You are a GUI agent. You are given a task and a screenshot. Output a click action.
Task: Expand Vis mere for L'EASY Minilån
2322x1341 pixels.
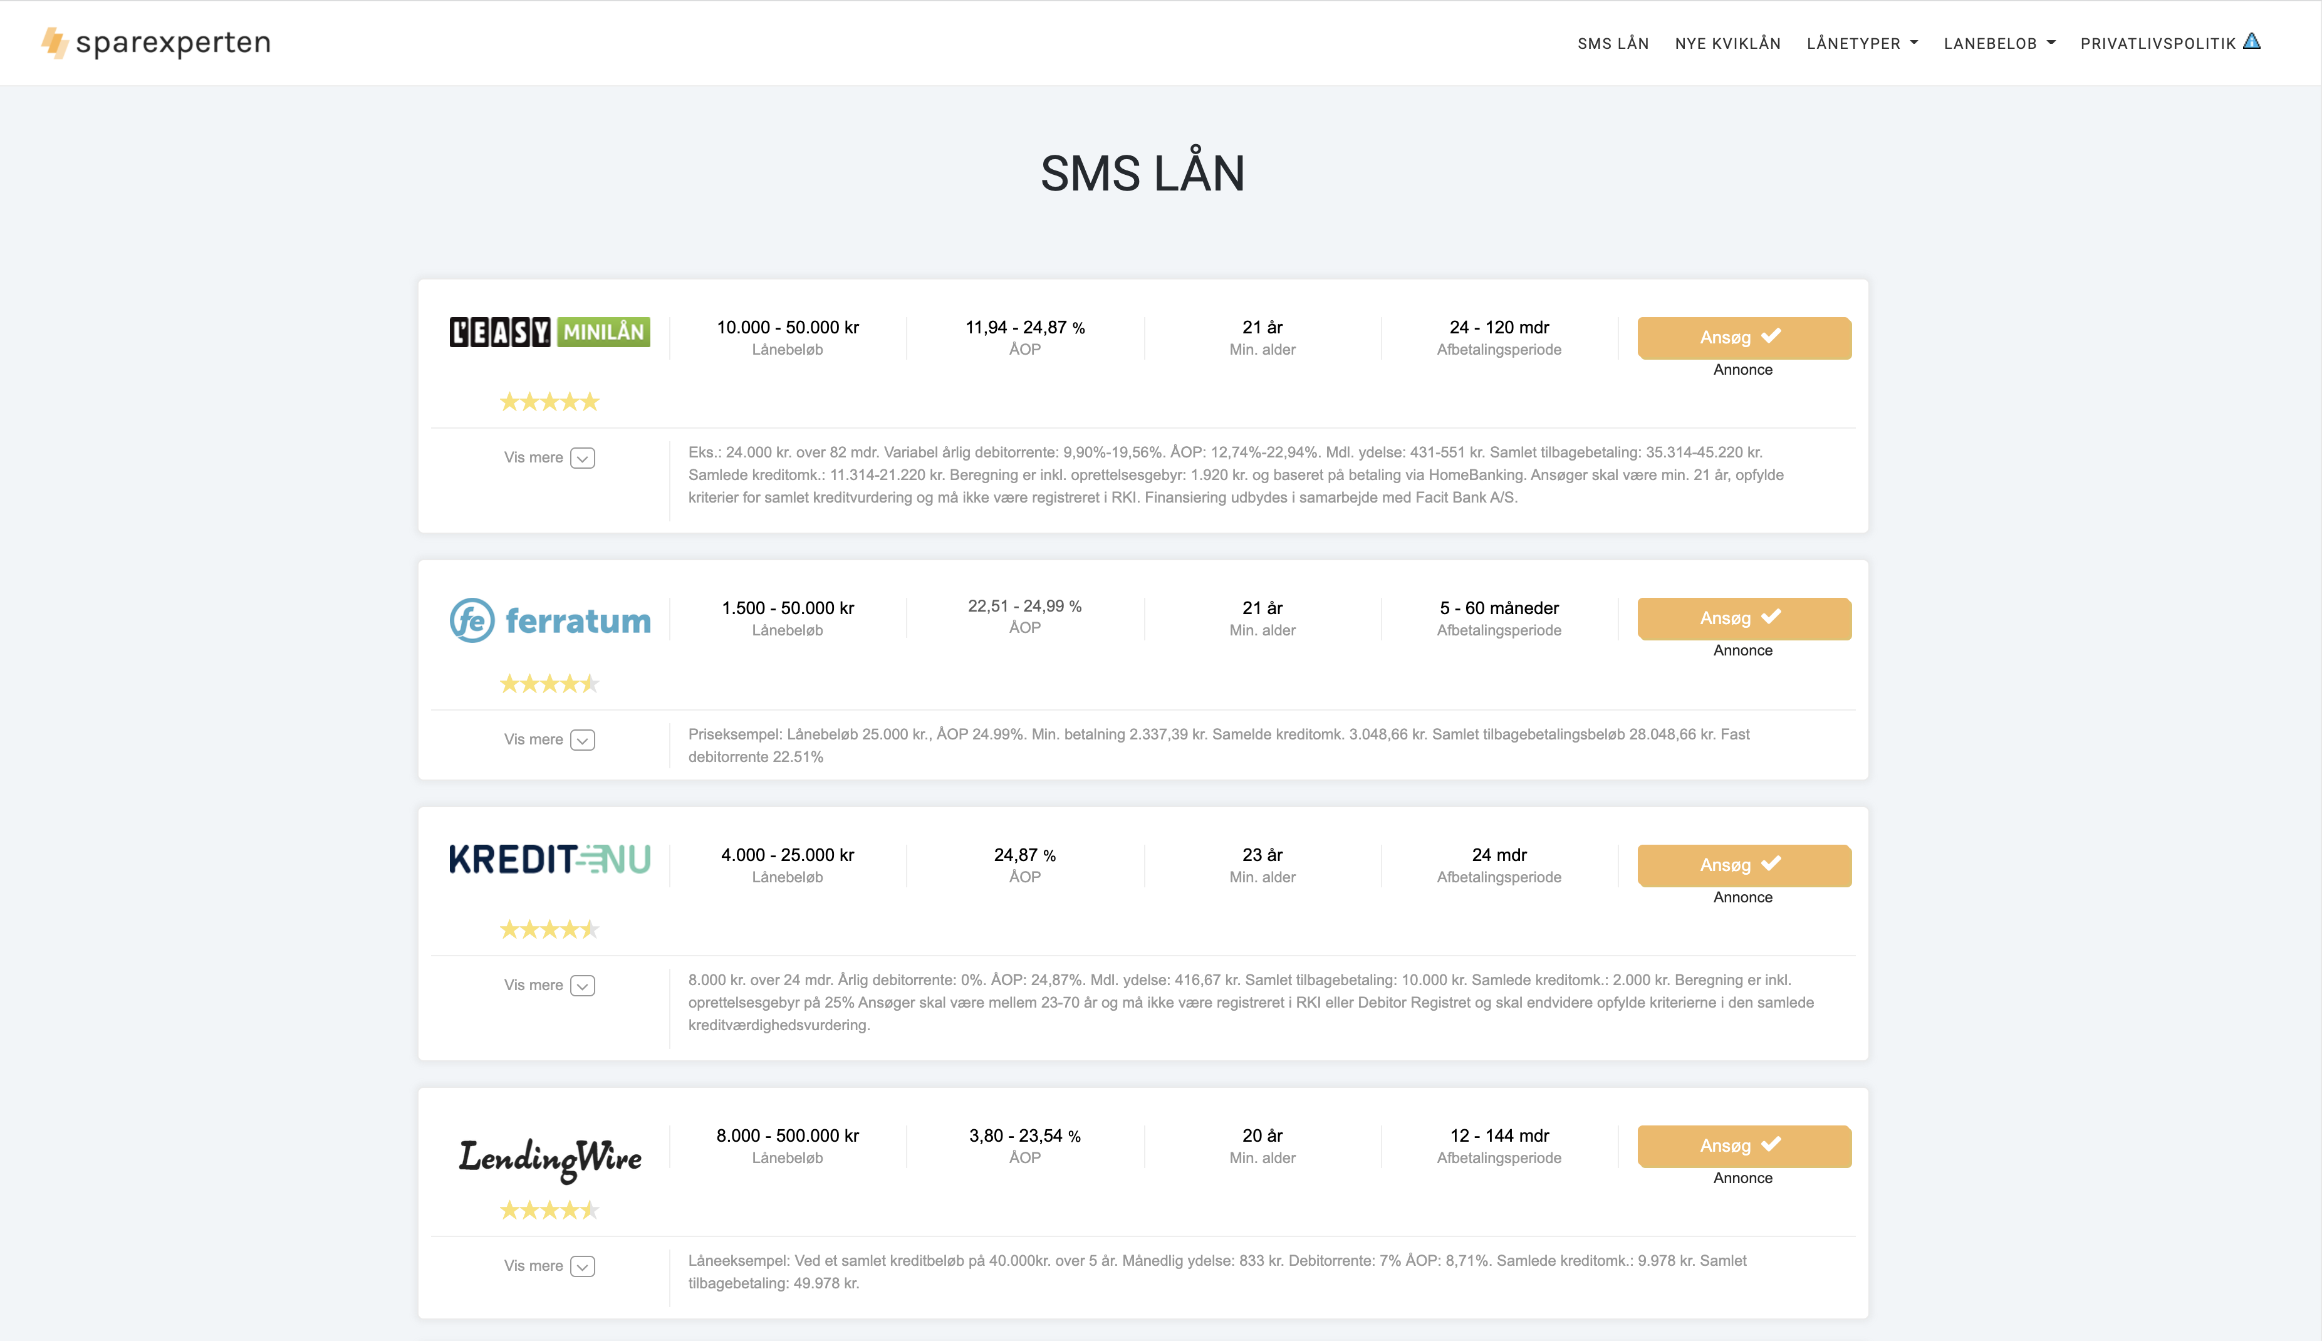549,457
